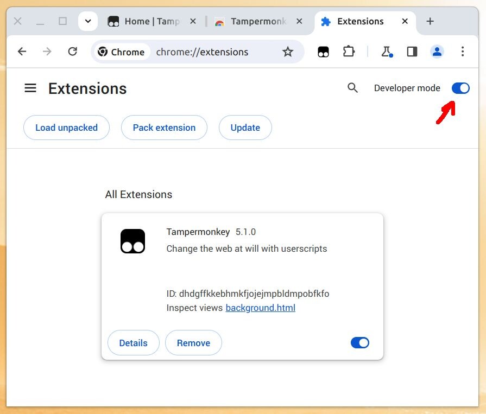Image resolution: width=486 pixels, height=414 pixels.
Task: Reload the extensions page
Action: coord(73,52)
